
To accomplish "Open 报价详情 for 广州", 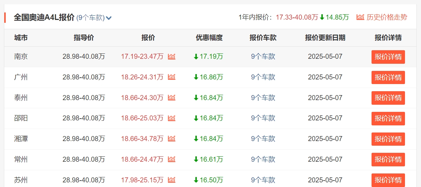I will pyautogui.click(x=388, y=77).
